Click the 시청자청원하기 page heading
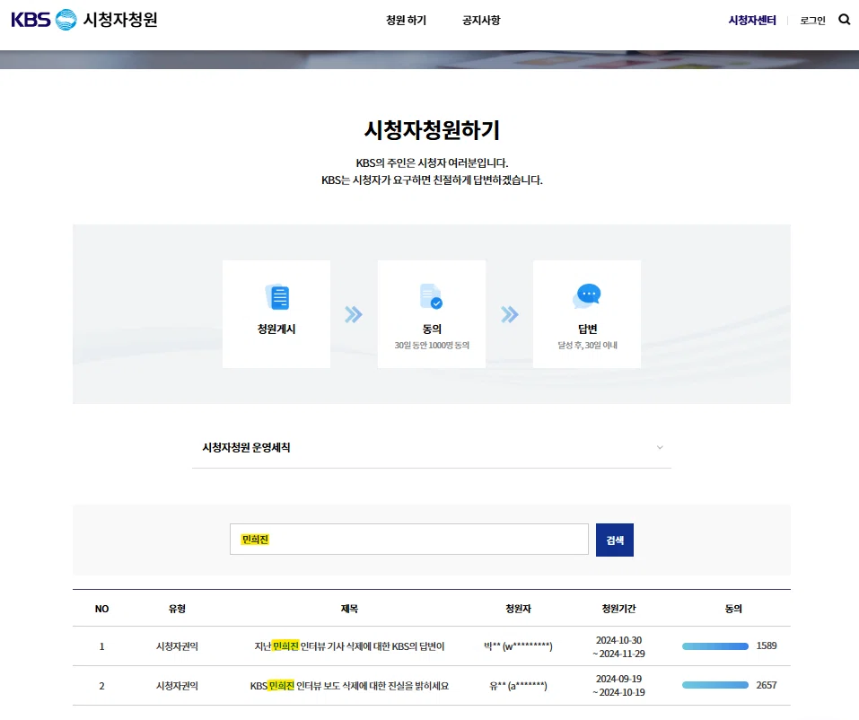The width and height of the screenshot is (859, 720). [x=432, y=130]
